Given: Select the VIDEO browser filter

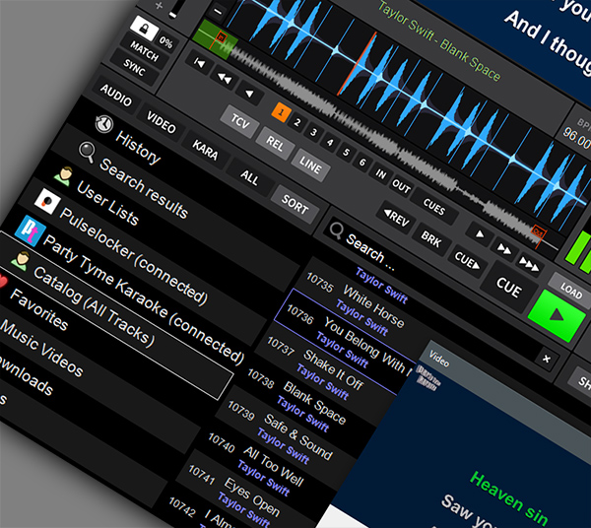Looking at the screenshot, I should click(x=162, y=122).
